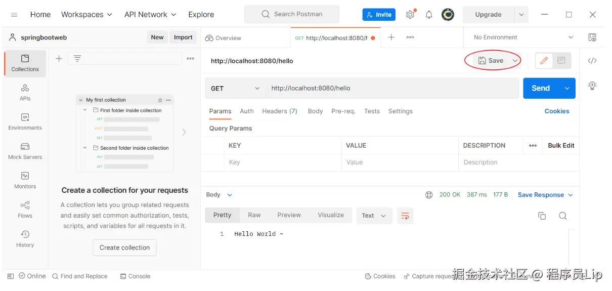The height and width of the screenshot is (291, 612).
Task: Click the filter icon in collections panel
Action: [x=77, y=59]
